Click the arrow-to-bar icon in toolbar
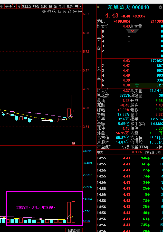163x232 pixels. pos(76,6)
